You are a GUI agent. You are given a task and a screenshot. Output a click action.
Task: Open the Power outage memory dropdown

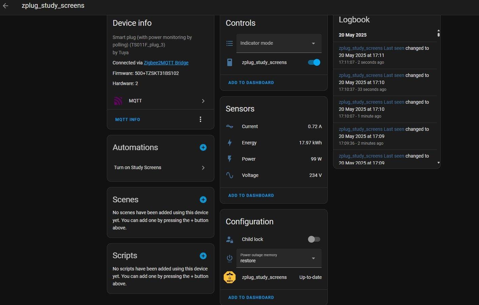pyautogui.click(x=279, y=258)
